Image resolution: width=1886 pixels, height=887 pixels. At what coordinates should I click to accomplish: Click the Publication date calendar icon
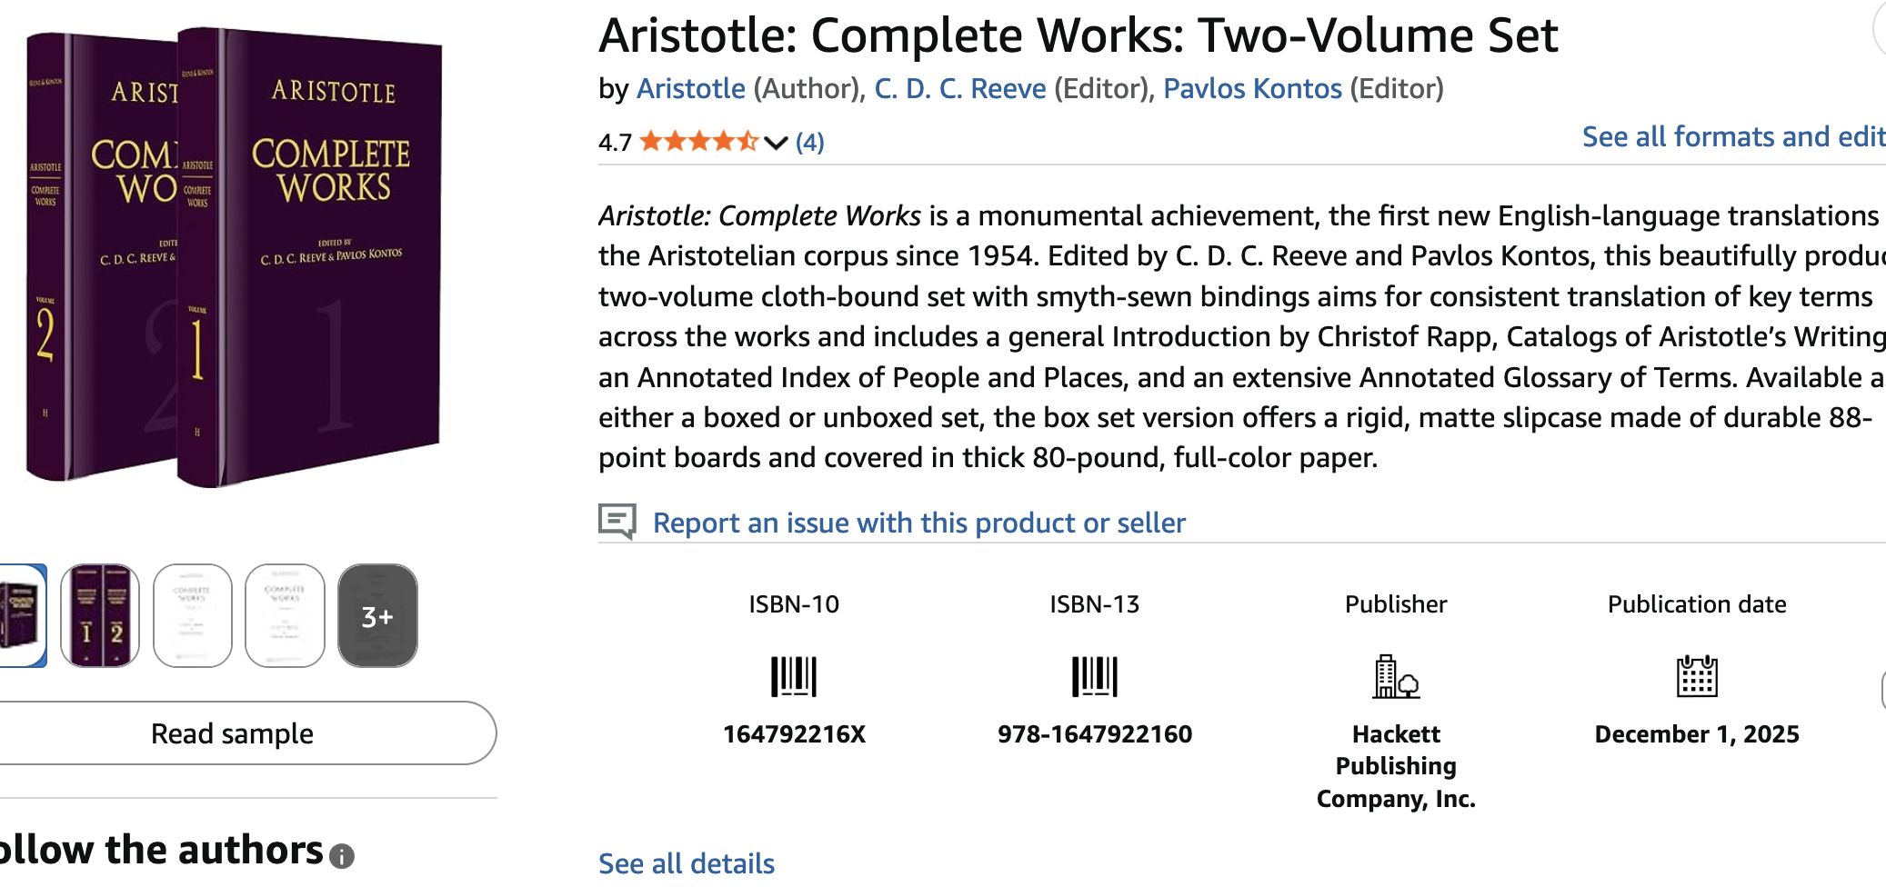coord(1696,677)
